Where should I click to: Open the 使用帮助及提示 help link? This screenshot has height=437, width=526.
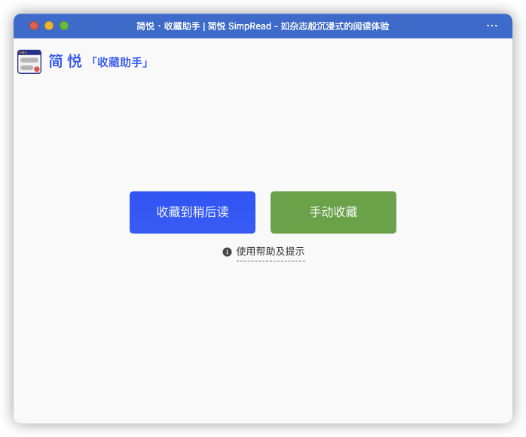point(271,251)
